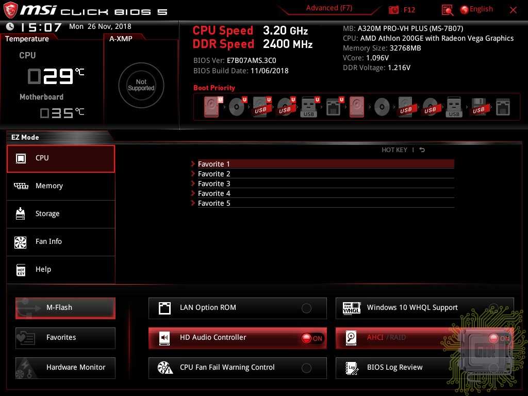Expand Favorite 1 entry
528x396 pixels.
322,164
